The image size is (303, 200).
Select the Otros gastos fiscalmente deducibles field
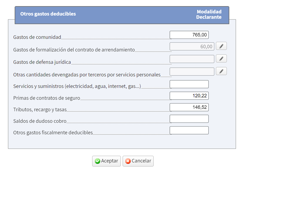pos(189,130)
